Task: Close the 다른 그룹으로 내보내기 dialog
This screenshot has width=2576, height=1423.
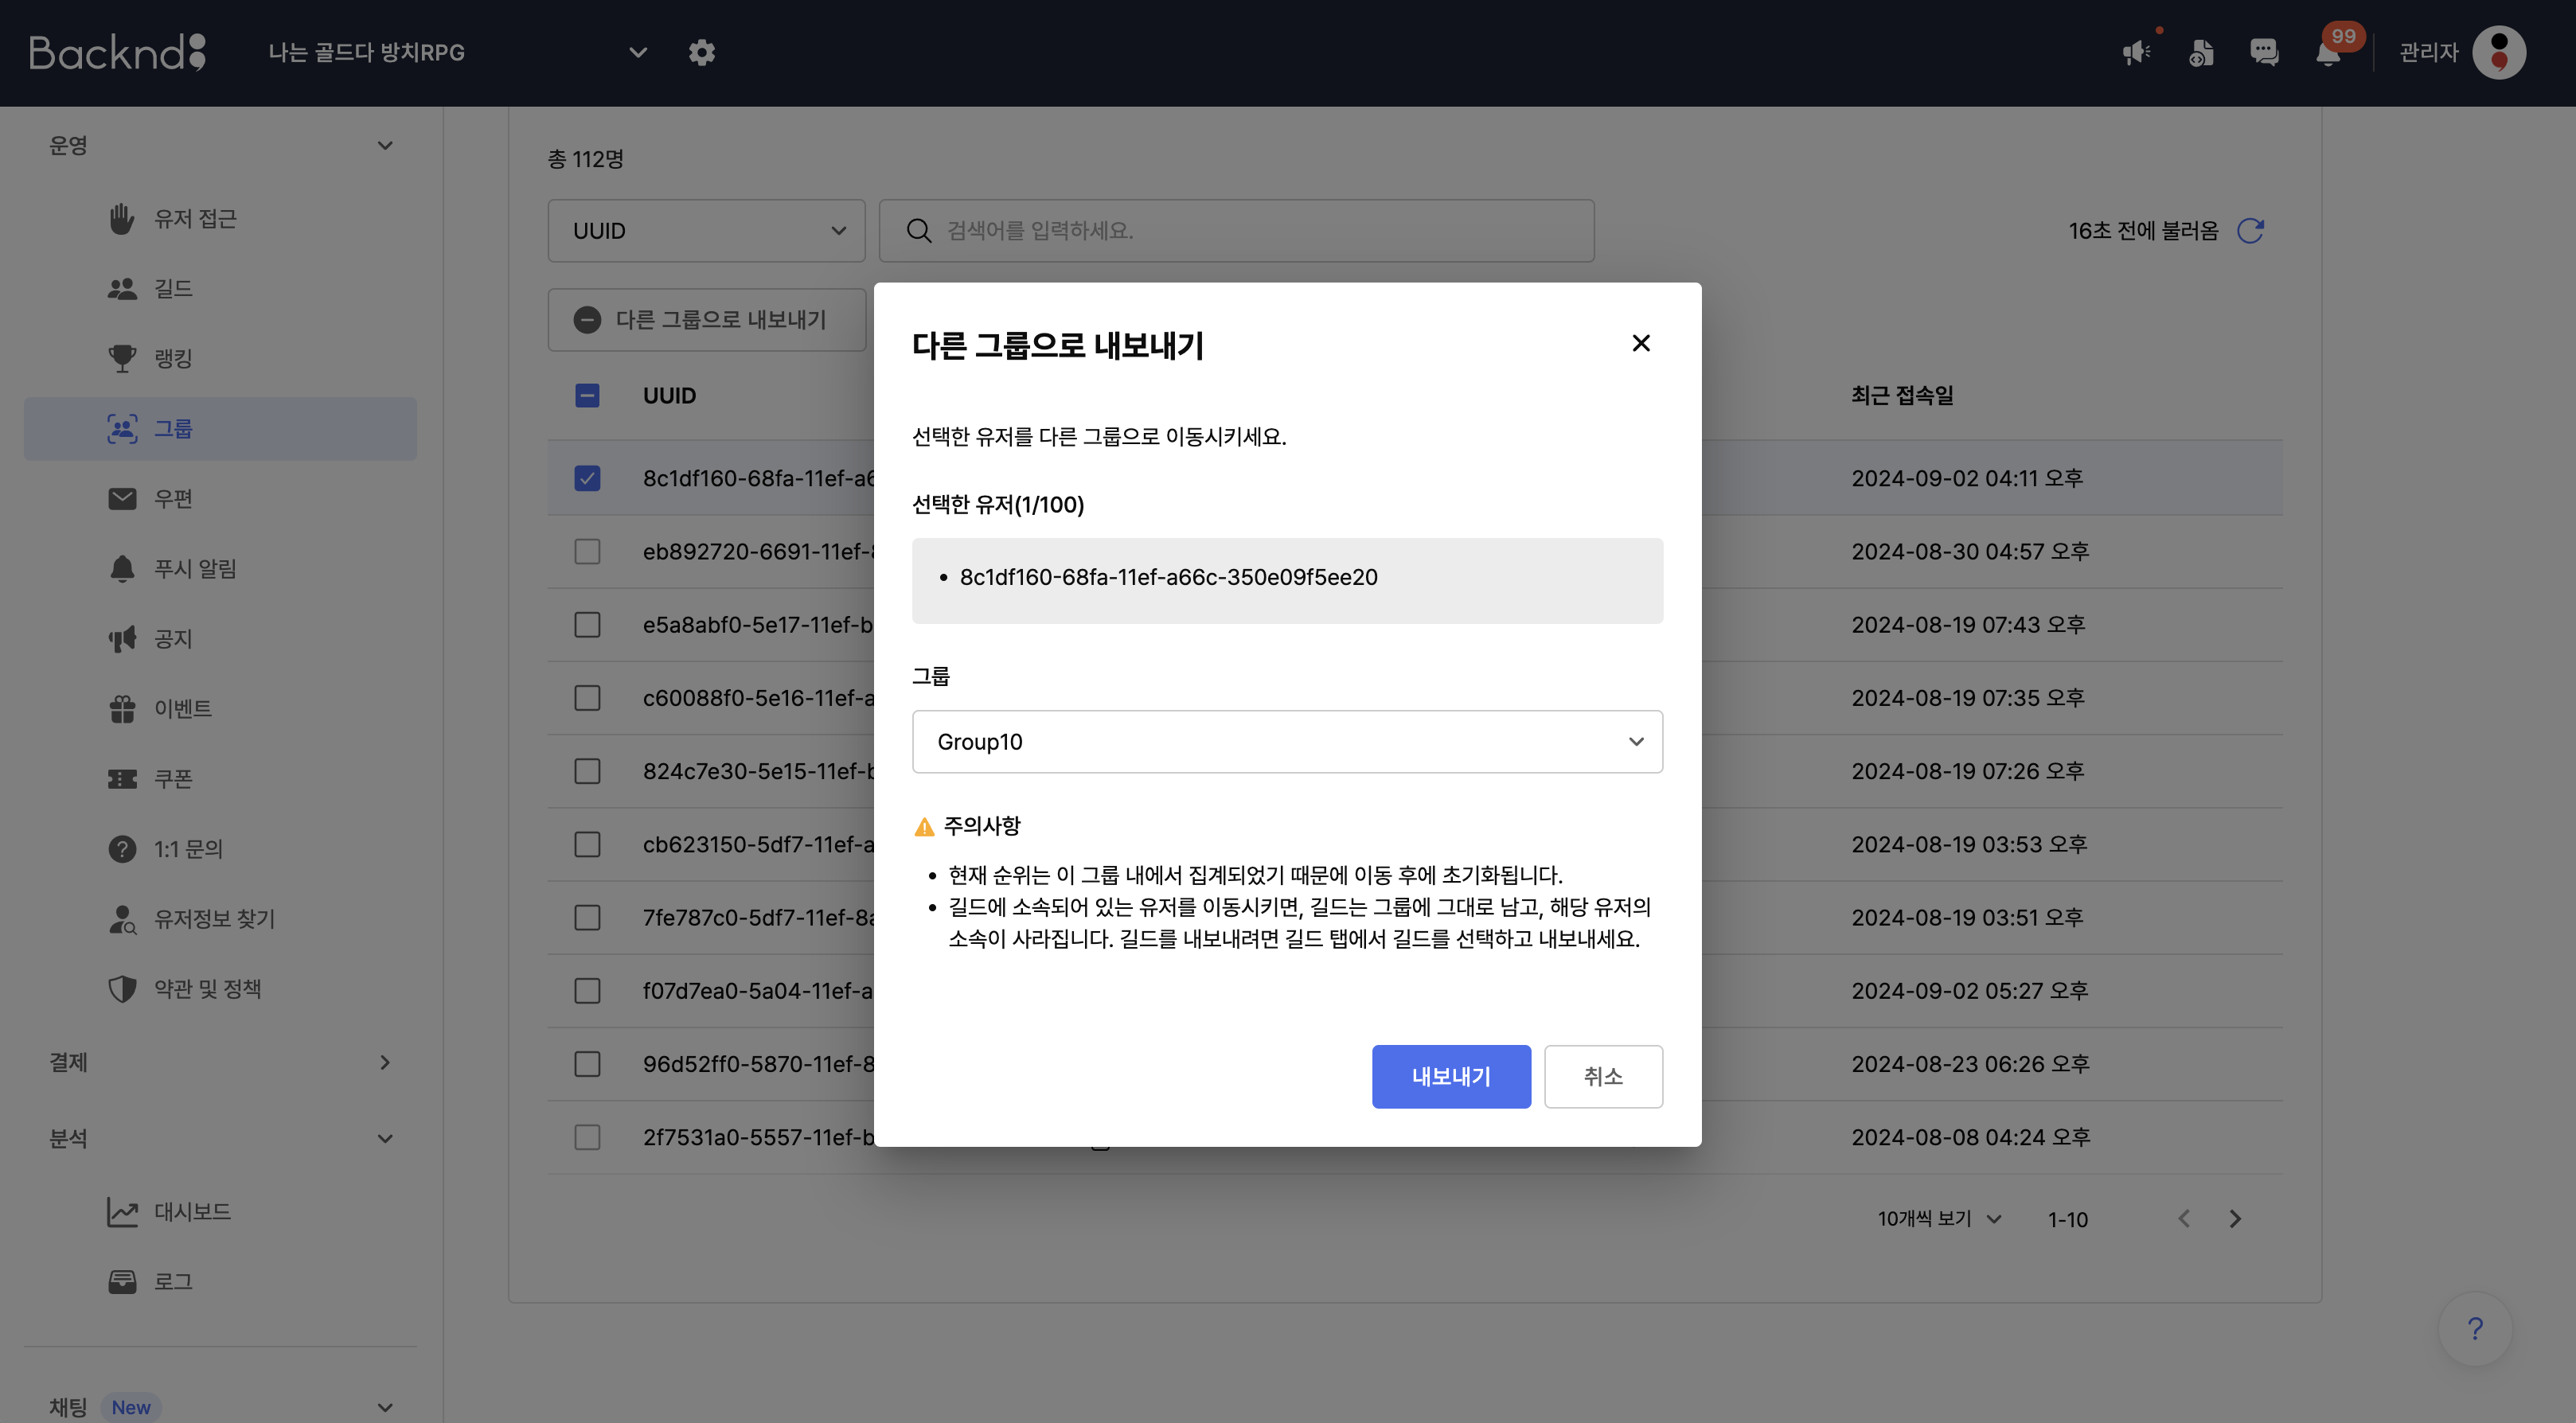Action: (x=1641, y=343)
